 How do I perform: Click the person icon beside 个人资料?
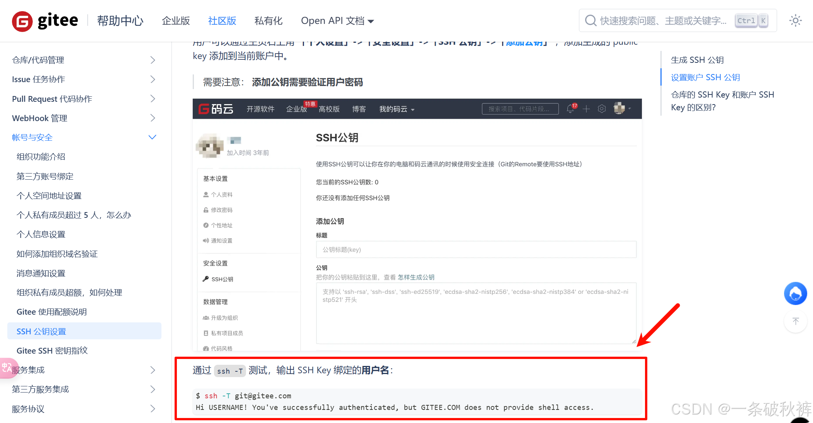[x=206, y=194]
